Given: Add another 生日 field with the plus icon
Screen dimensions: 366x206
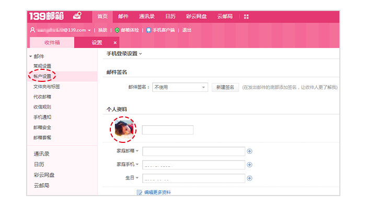Looking at the screenshot, I should [x=249, y=178].
